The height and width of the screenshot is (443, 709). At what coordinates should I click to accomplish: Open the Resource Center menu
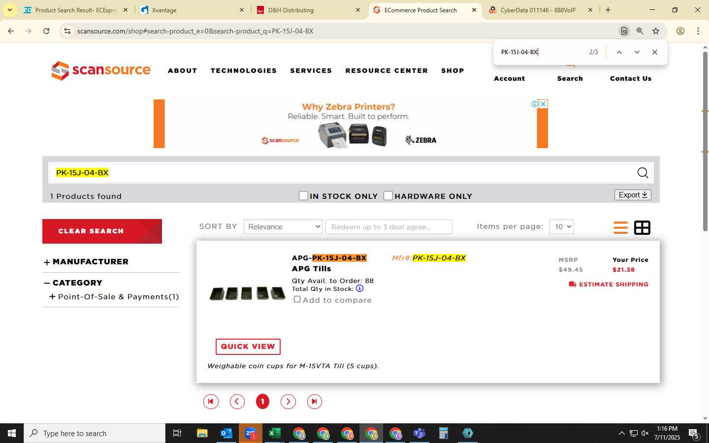(x=387, y=70)
